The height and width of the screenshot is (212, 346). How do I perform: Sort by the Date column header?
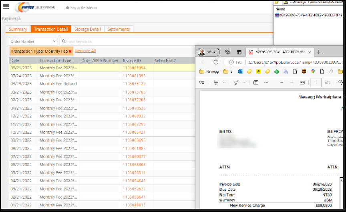(15, 60)
